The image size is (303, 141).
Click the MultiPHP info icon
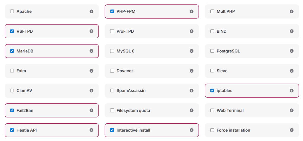pos(291,11)
